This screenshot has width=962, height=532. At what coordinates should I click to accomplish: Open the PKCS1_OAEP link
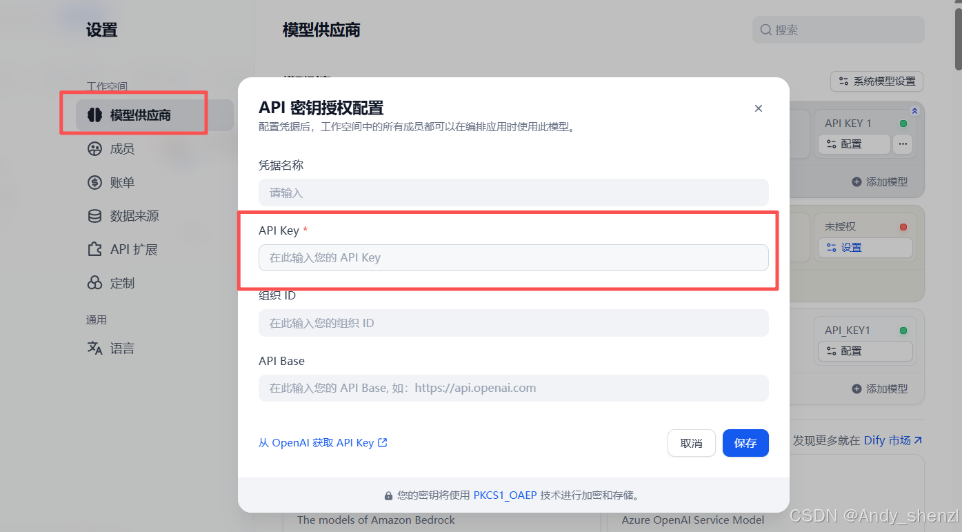click(505, 495)
